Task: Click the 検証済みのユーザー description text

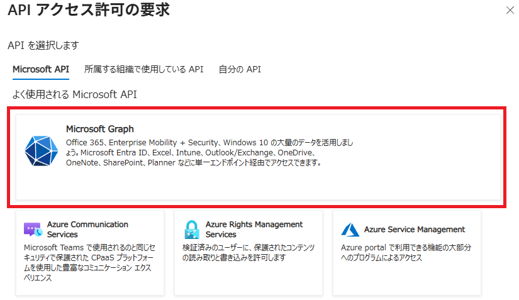Action: point(248,252)
